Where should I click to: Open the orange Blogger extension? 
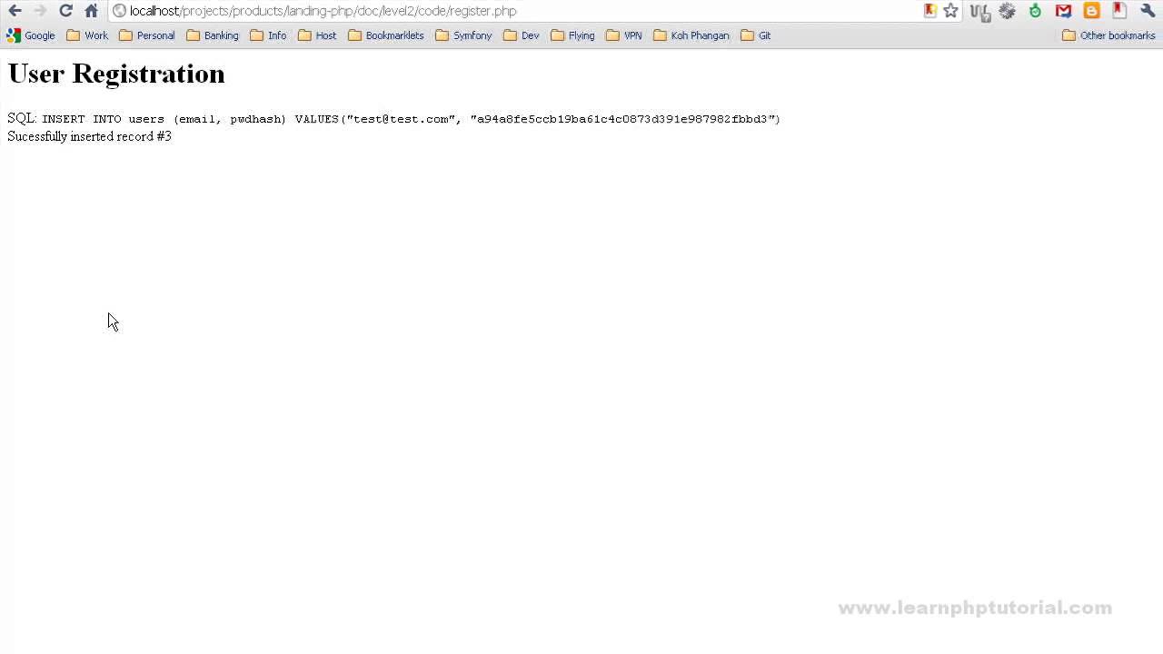click(1092, 11)
